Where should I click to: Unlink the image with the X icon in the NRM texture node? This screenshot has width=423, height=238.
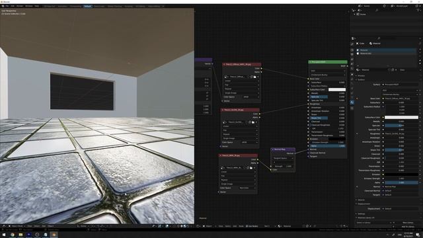coord(254,168)
